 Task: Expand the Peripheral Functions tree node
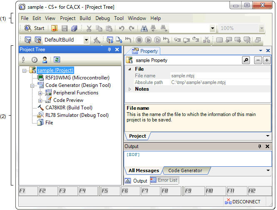pos(40,93)
